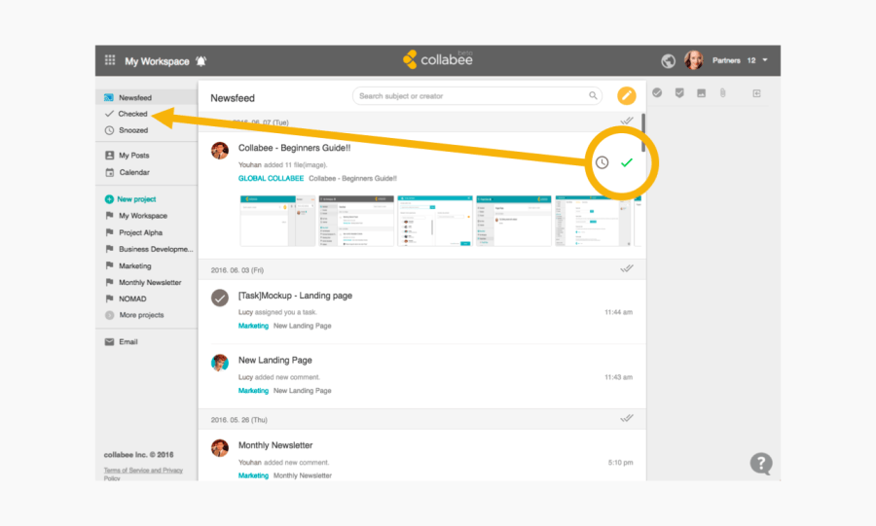The height and width of the screenshot is (526, 876).
Task: Open third image thumbnail in Beginners Guide
Action: click(435, 221)
